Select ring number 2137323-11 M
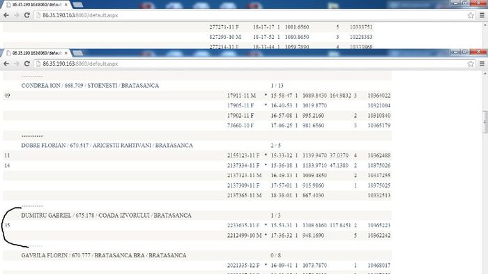Screen dimensions: 488x274 pyautogui.click(x=244, y=175)
